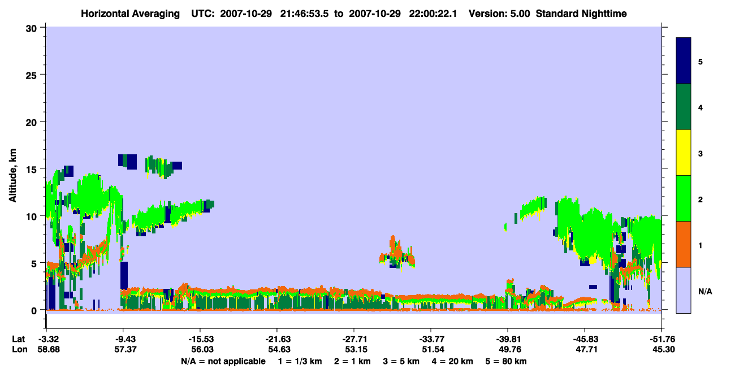Click the colorbar label 5
The image size is (735, 377).
tap(701, 61)
